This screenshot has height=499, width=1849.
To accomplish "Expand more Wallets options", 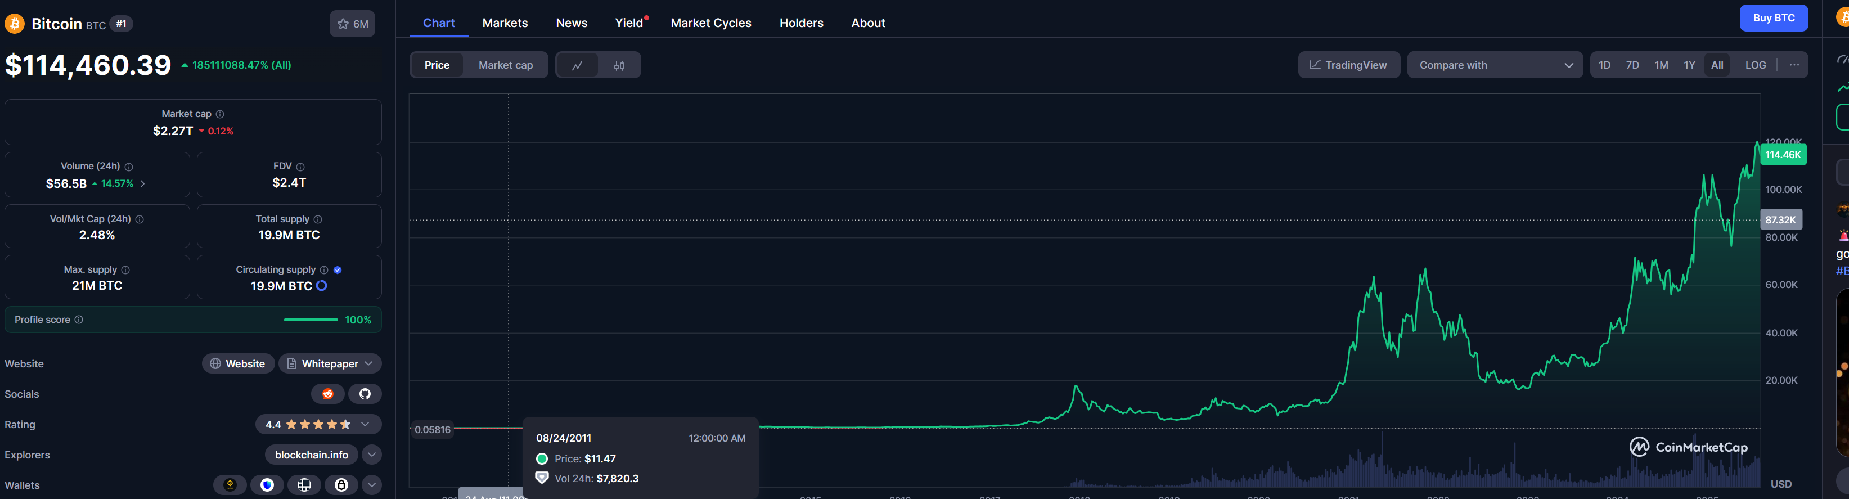I will click(372, 484).
